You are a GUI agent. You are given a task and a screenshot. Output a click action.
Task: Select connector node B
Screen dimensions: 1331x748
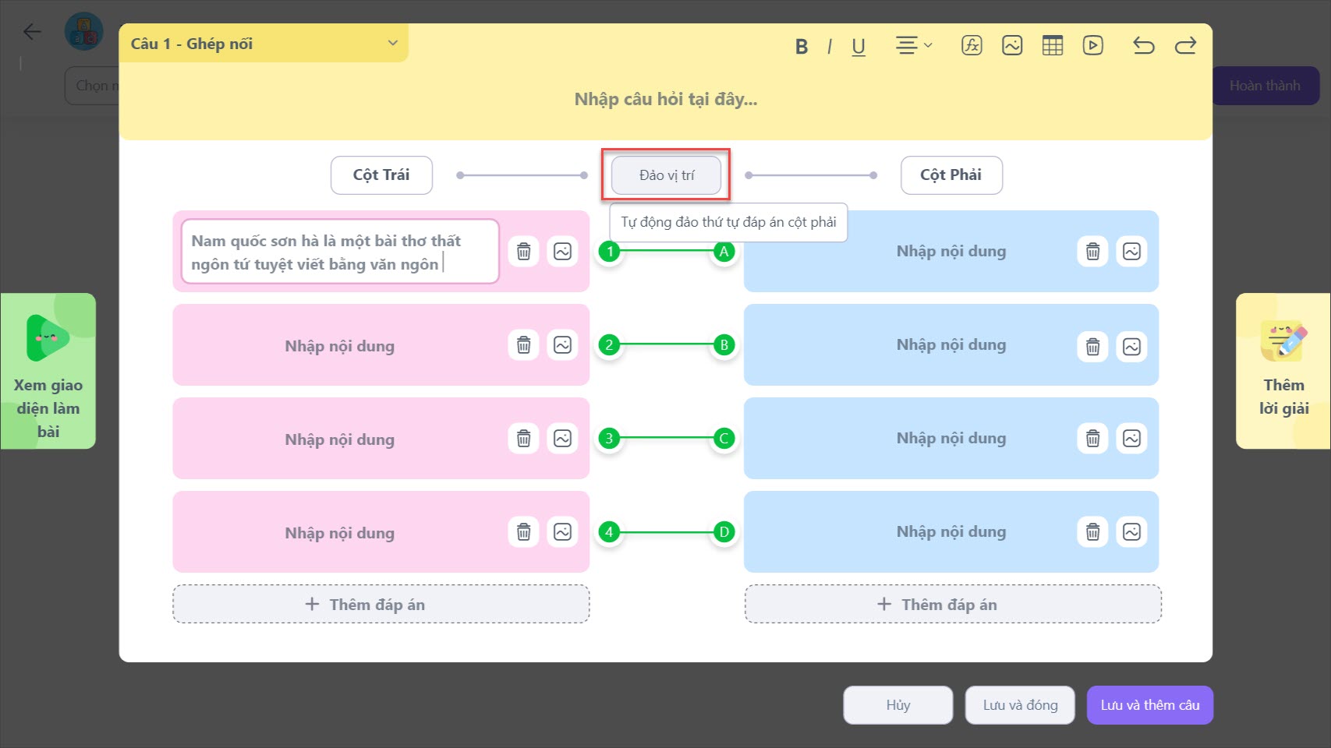tap(724, 345)
